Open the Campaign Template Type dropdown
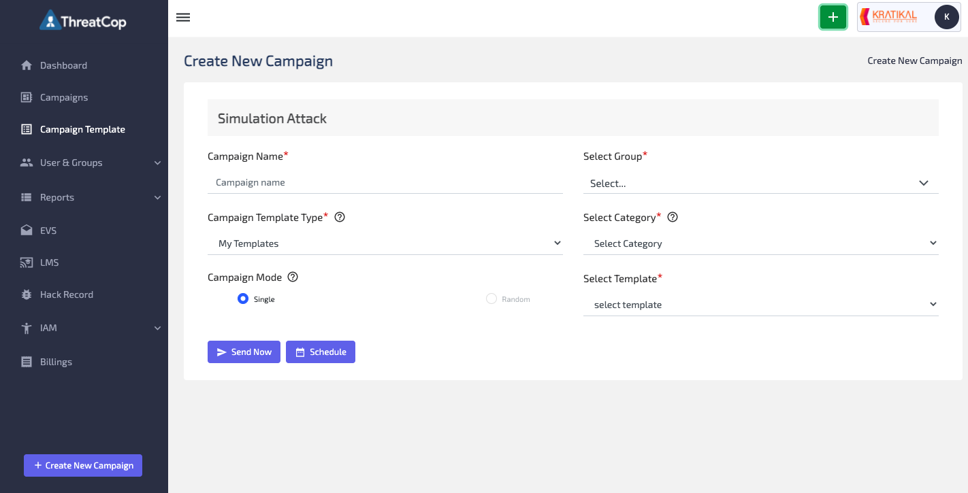 [x=385, y=243]
